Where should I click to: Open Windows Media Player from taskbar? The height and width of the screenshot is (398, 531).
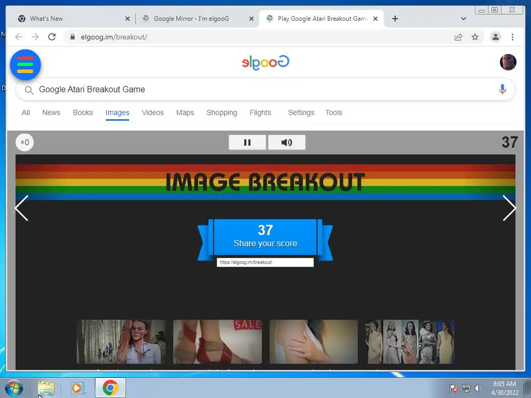click(77, 388)
